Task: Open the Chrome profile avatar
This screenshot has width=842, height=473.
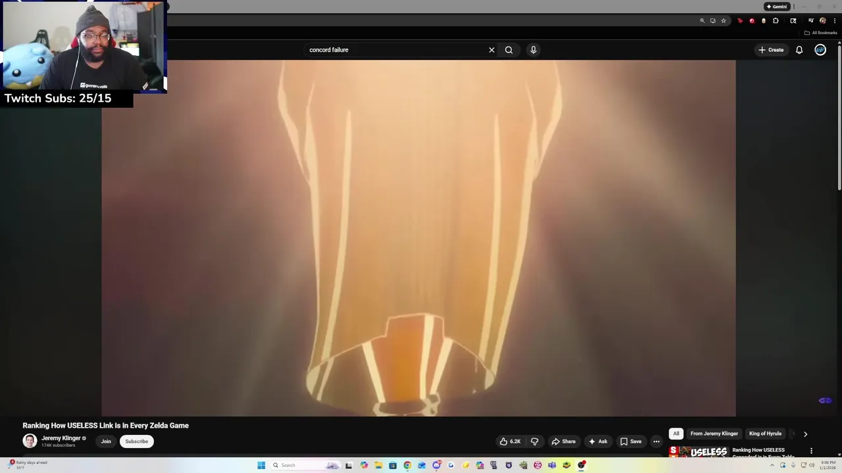Action: 823,21
